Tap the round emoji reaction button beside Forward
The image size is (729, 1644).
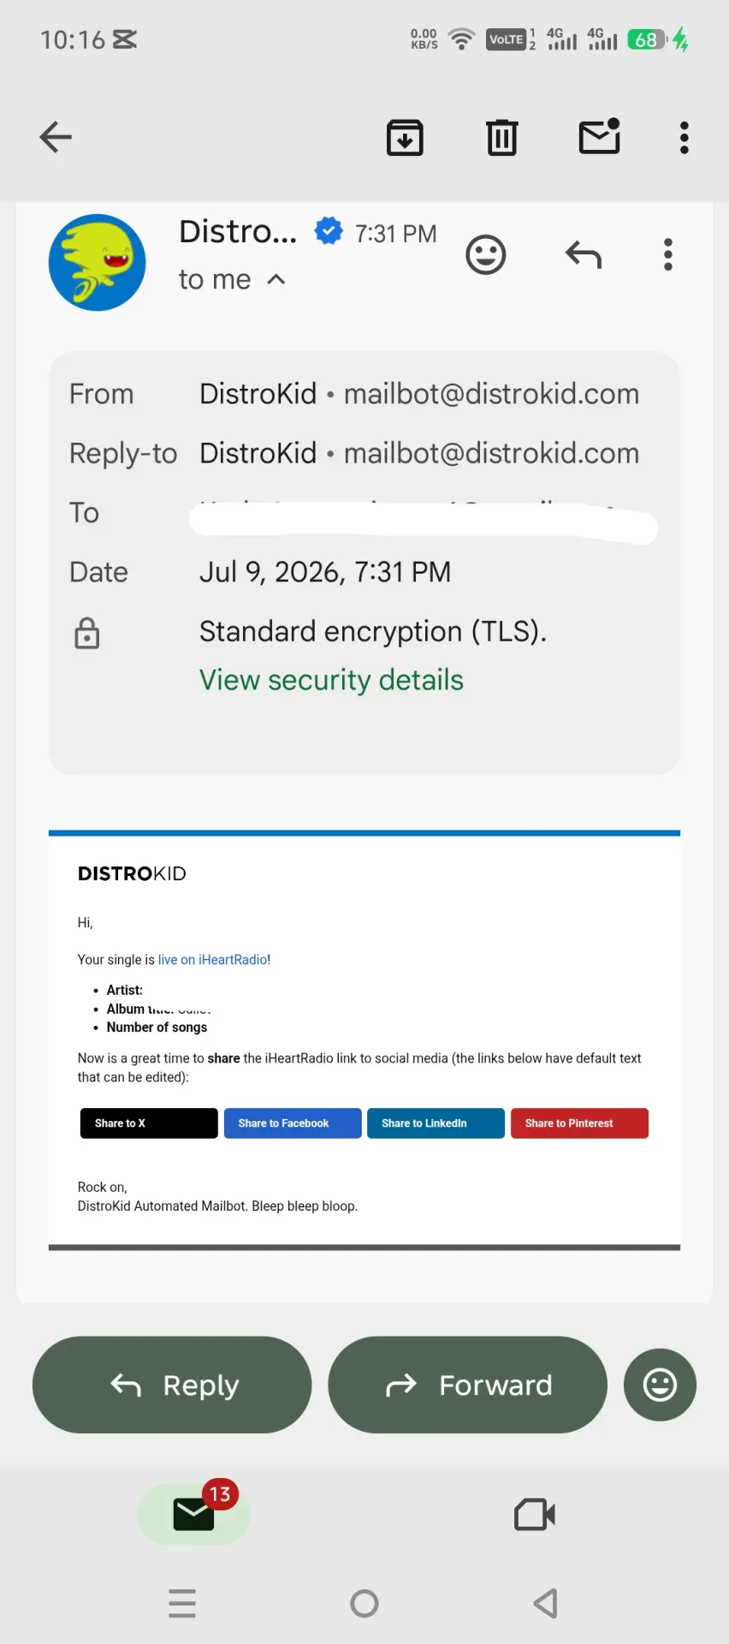[660, 1385]
